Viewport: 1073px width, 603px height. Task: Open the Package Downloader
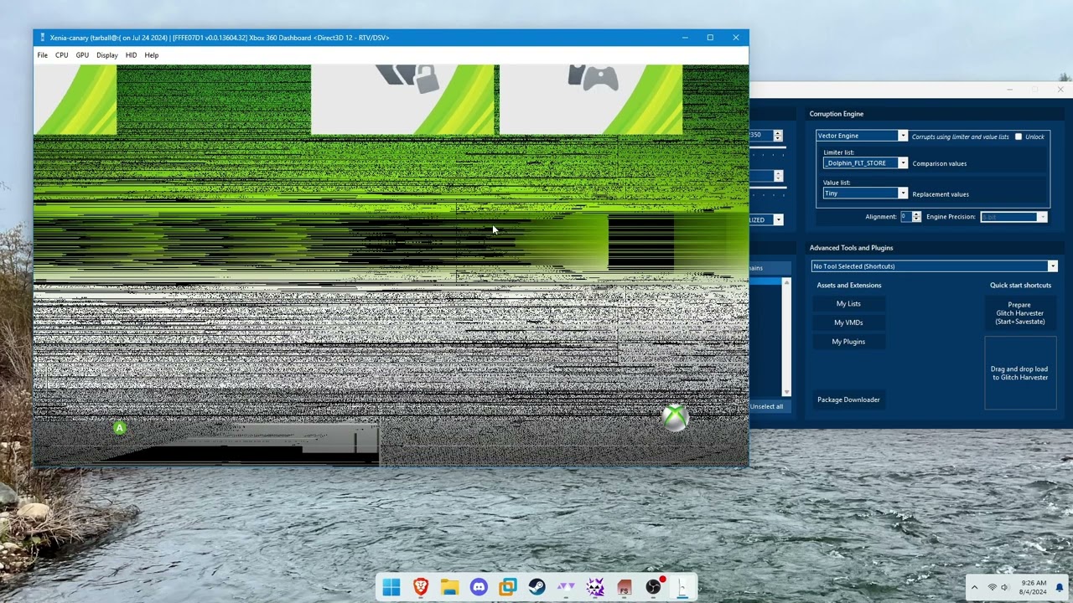(x=848, y=399)
